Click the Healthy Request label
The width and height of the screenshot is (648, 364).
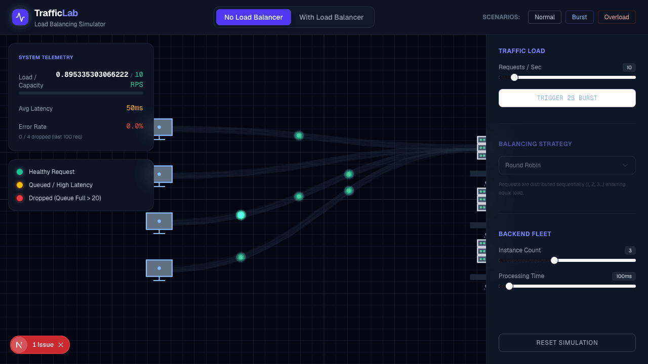(52, 172)
